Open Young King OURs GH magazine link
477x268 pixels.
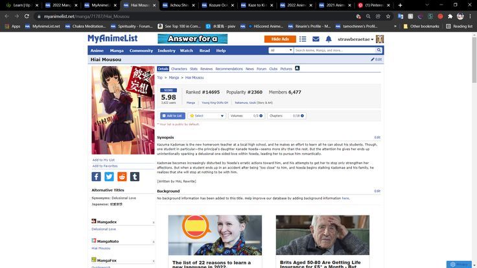point(215,103)
